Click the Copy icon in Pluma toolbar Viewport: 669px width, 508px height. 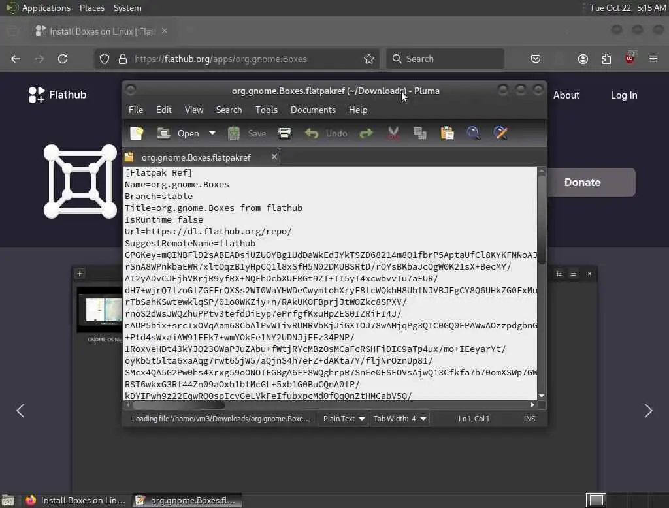coord(420,133)
